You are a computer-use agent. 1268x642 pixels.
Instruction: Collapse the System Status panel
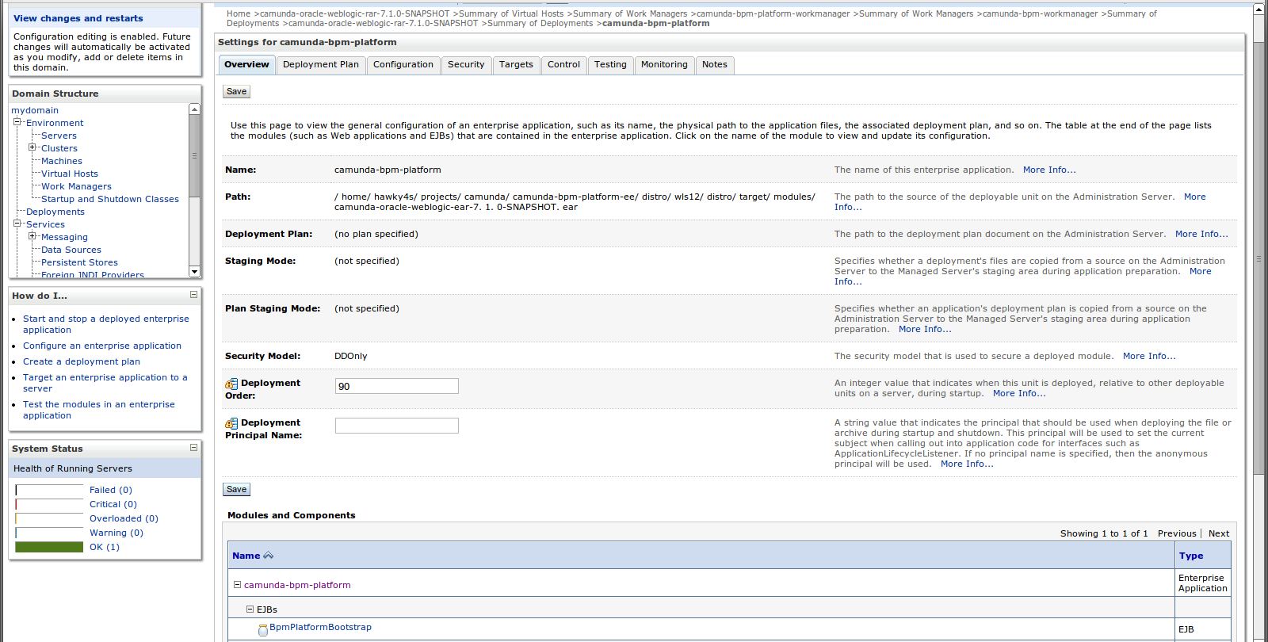(193, 448)
